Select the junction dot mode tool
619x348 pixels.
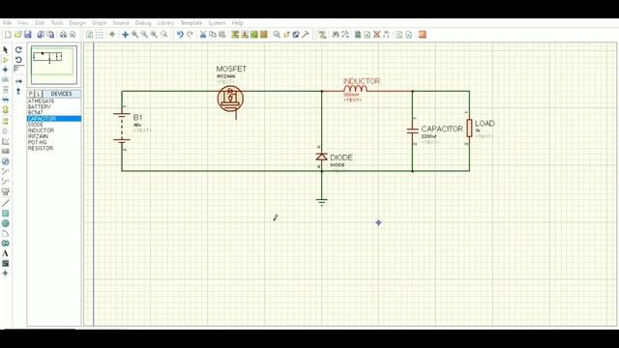coord(5,70)
